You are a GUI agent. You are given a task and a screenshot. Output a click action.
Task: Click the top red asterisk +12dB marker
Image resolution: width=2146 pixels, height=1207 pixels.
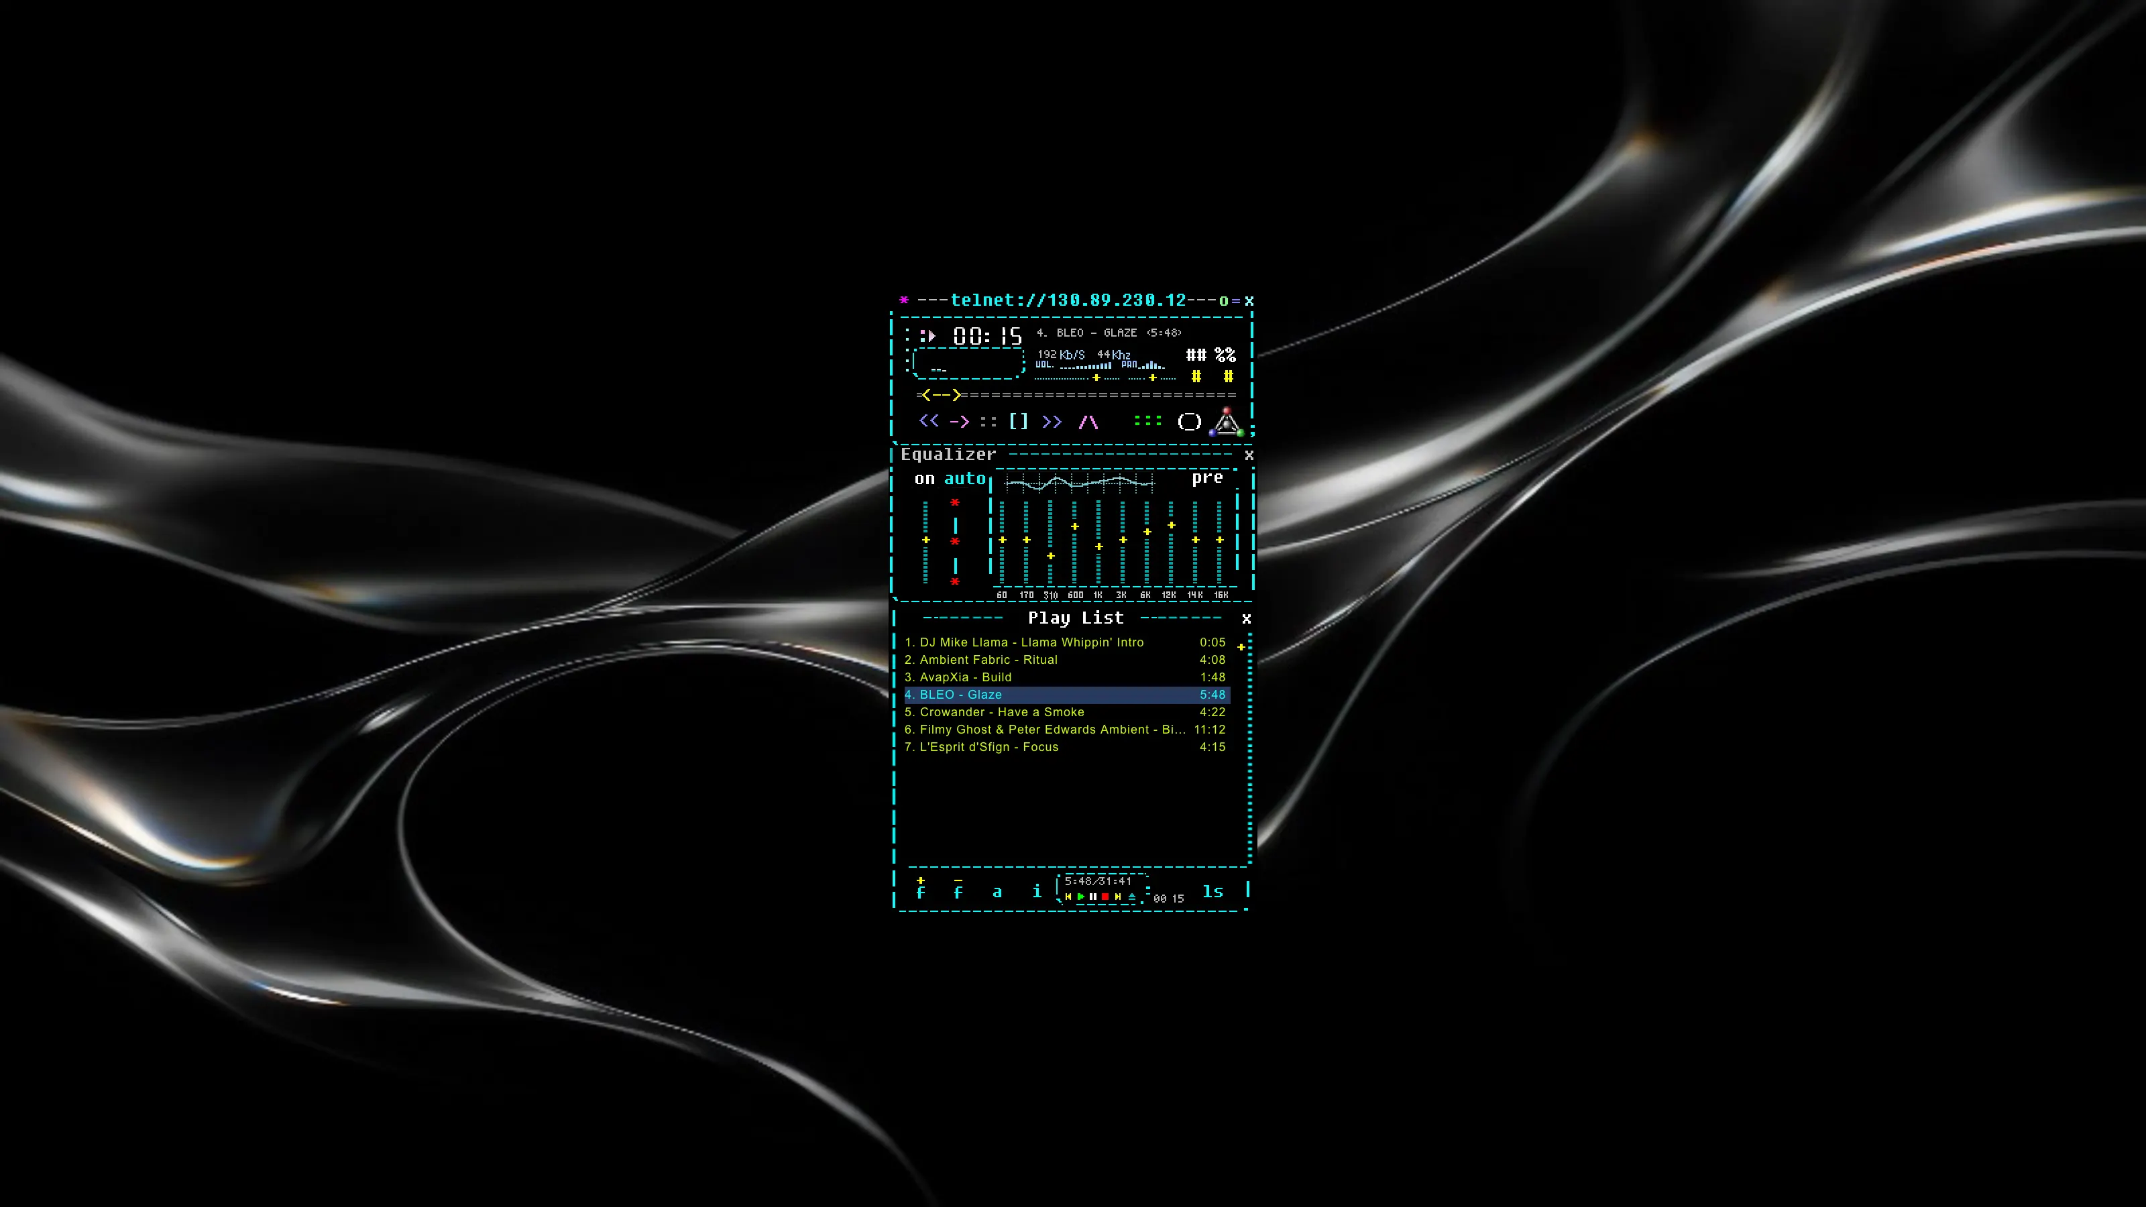click(x=956, y=503)
